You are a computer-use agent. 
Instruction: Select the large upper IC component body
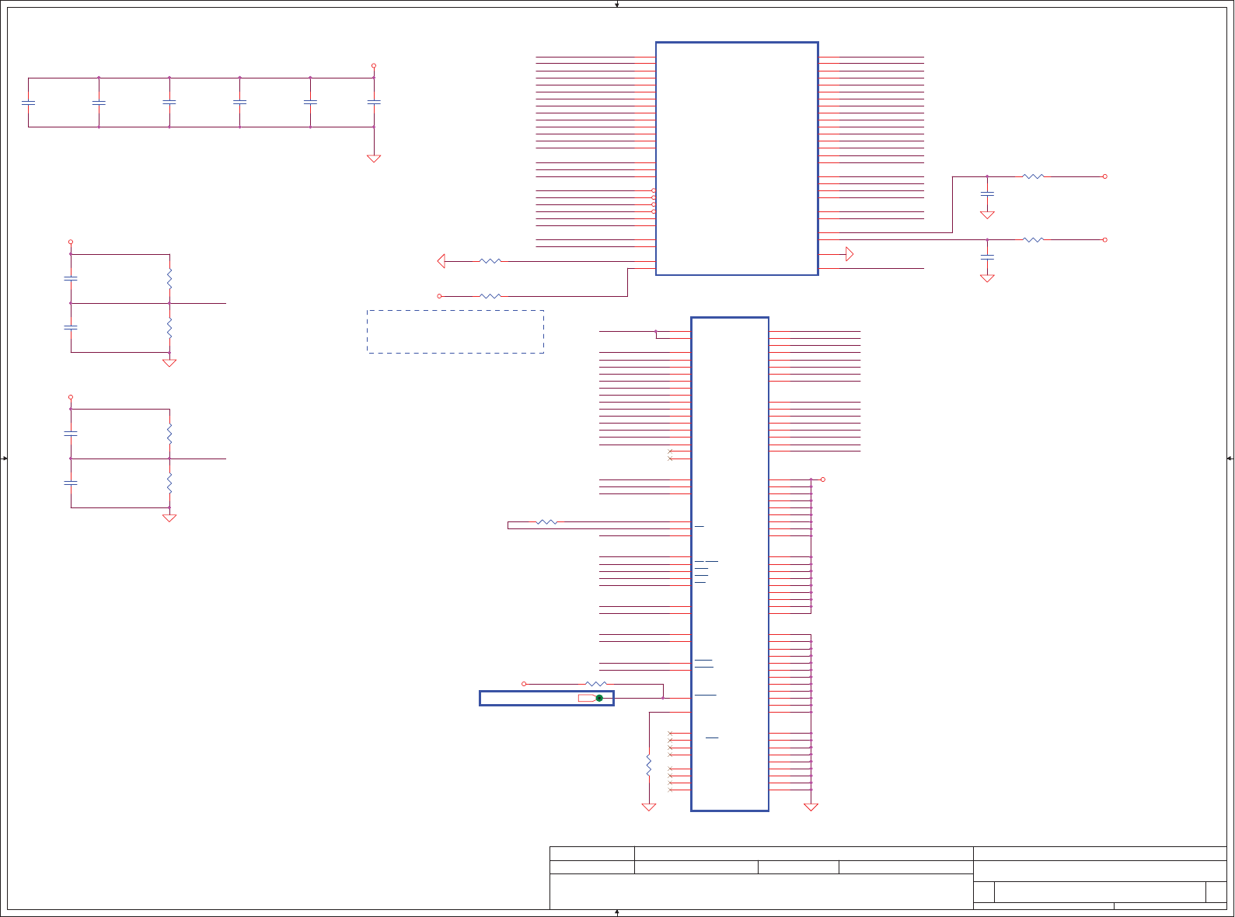[x=737, y=159]
